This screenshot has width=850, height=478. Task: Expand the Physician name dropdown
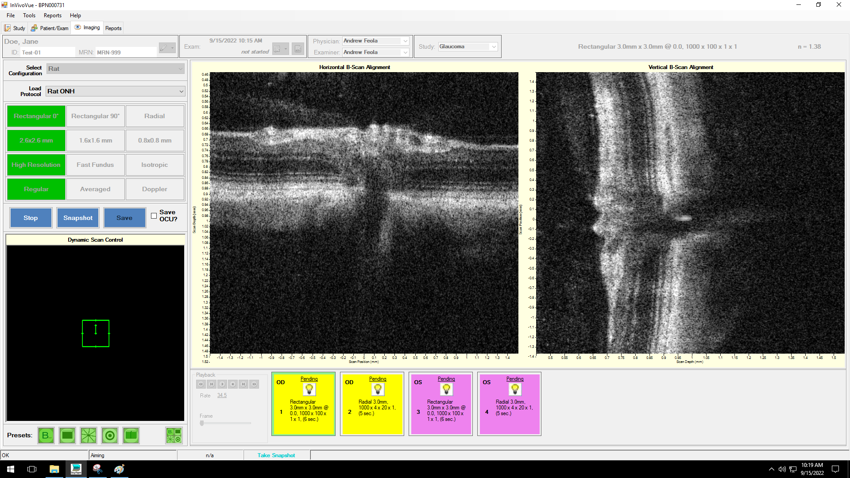[x=405, y=41]
